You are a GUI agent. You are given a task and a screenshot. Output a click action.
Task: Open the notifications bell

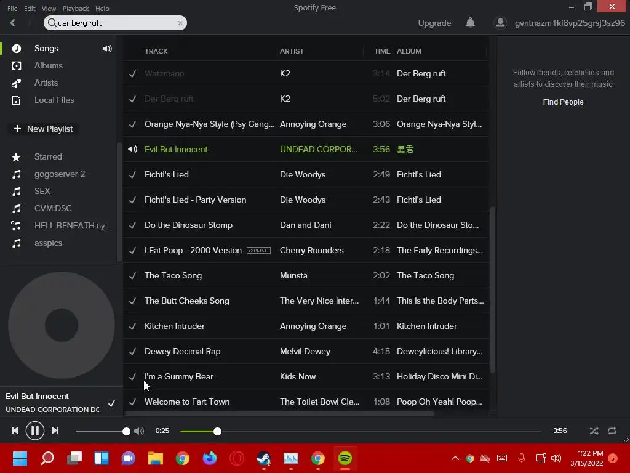tap(470, 23)
